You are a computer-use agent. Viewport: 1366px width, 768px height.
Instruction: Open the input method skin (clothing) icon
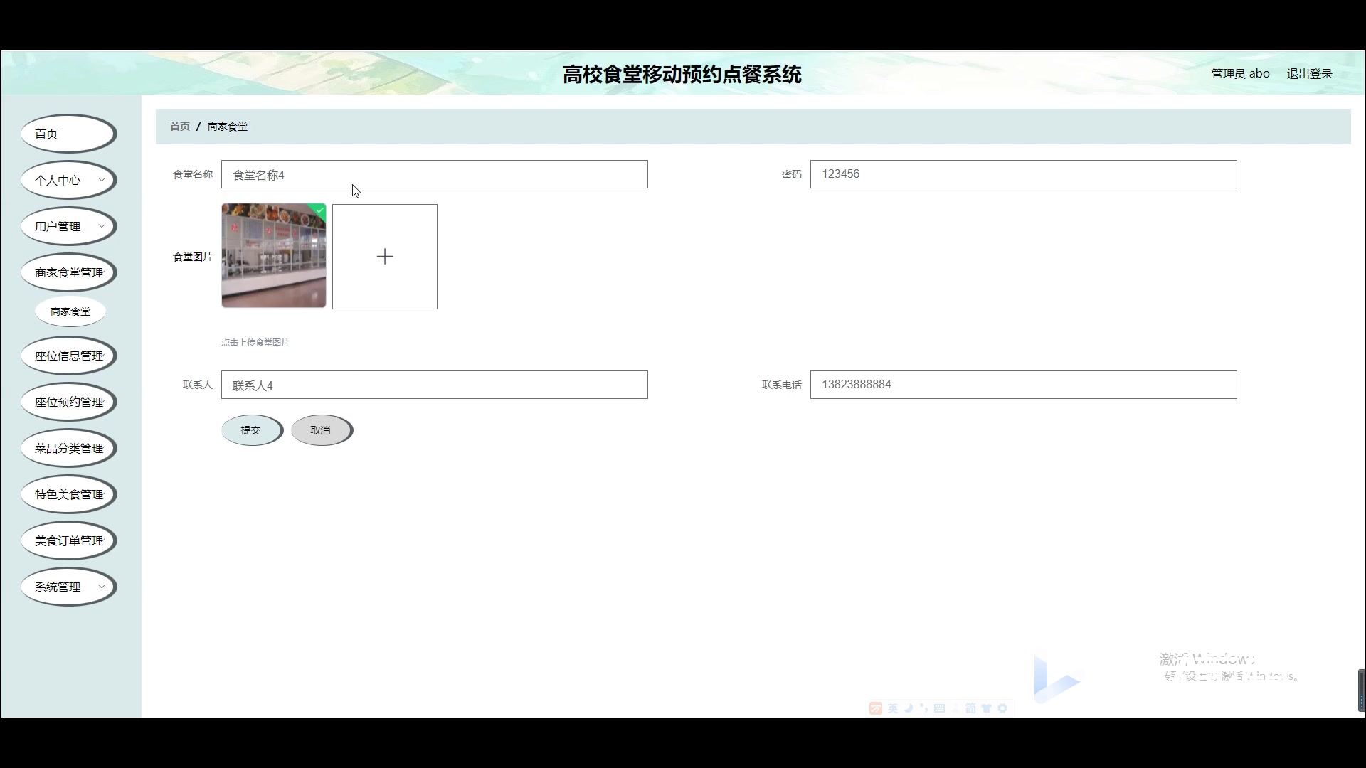[987, 708]
